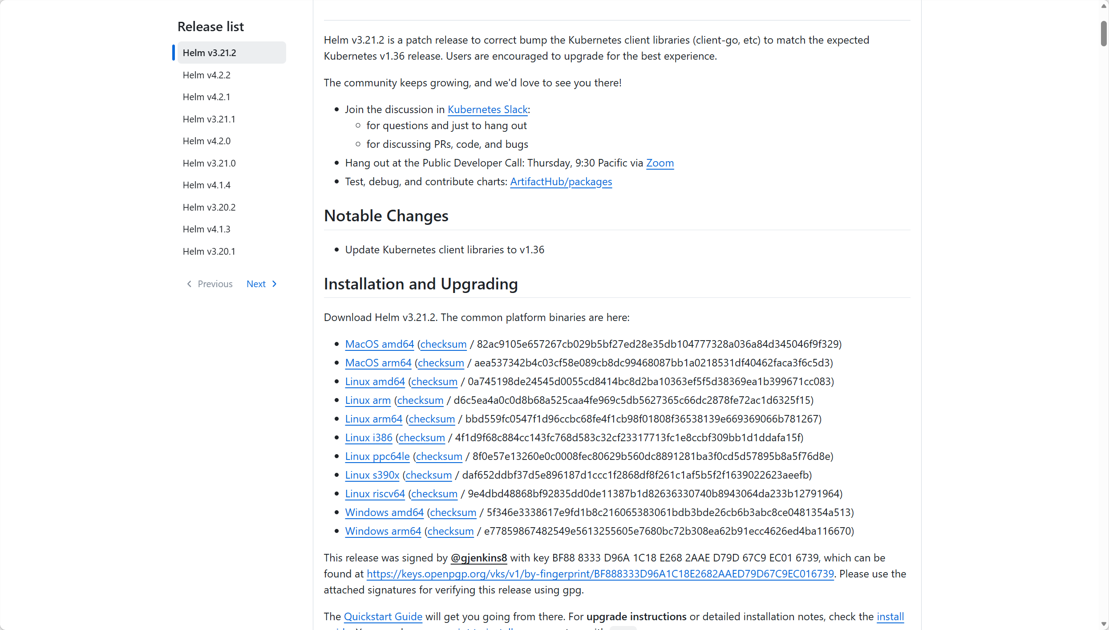Open Helm v3.20.1 release

[209, 251]
